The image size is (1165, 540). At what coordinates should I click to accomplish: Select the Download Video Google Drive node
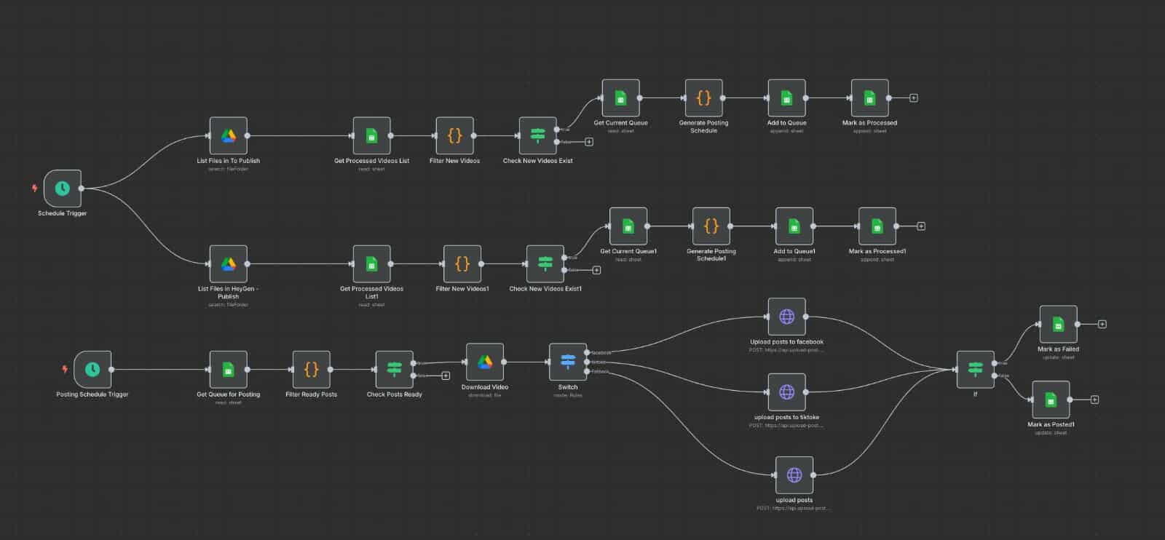484,362
